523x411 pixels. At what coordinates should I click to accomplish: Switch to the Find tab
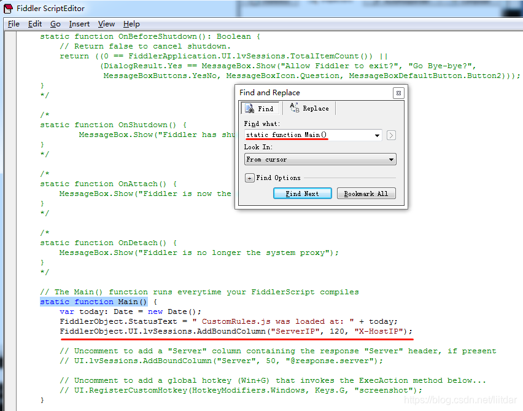tap(260, 109)
